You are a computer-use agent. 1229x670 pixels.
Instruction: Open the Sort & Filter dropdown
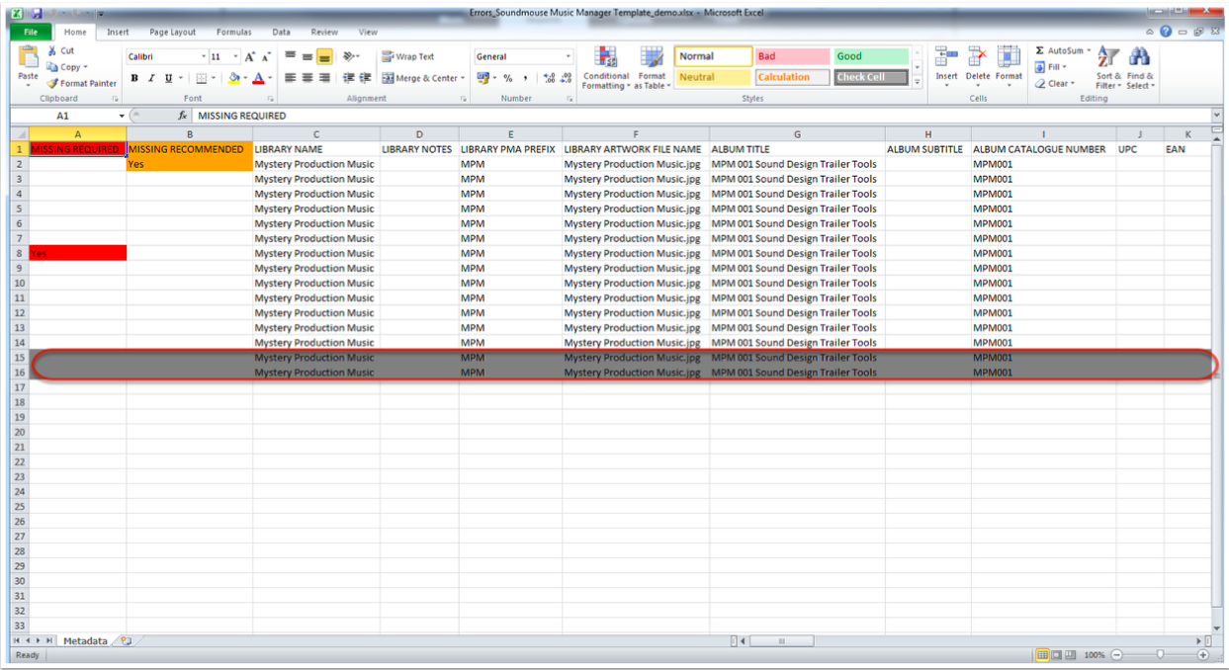pos(1108,67)
